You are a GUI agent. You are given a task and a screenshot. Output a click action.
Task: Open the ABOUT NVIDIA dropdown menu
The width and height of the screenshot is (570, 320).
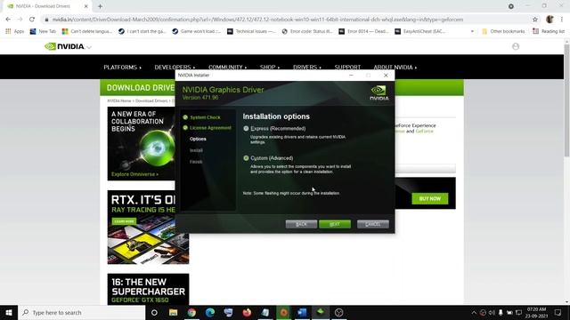click(x=395, y=68)
